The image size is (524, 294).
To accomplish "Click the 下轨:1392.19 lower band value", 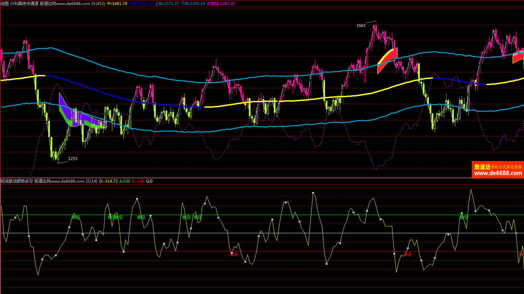I will [193, 4].
